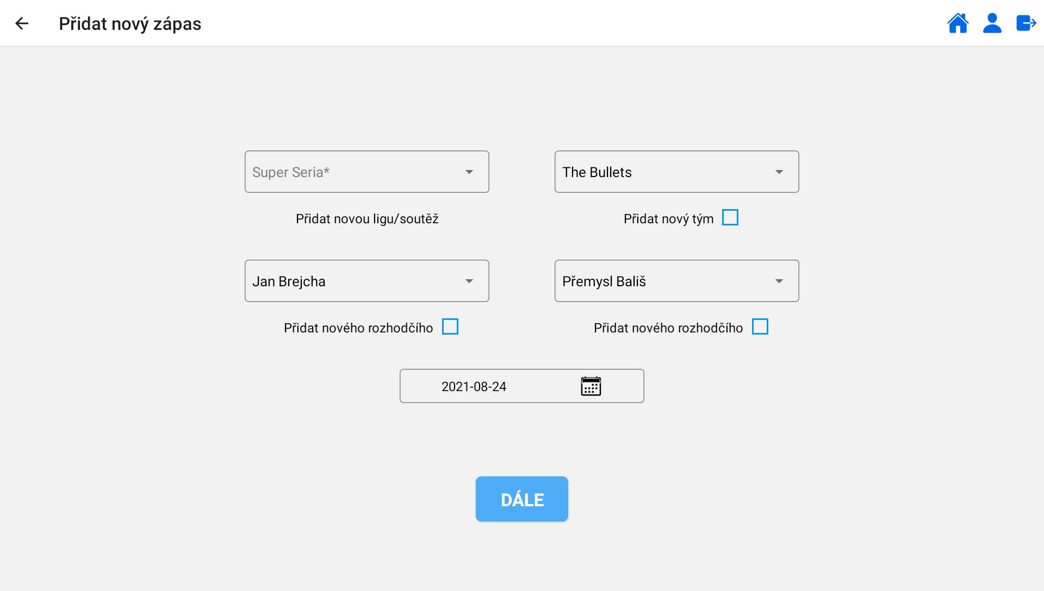Open the Super Seria league dropdown
Screen dimensions: 1044x591
(353, 172)
